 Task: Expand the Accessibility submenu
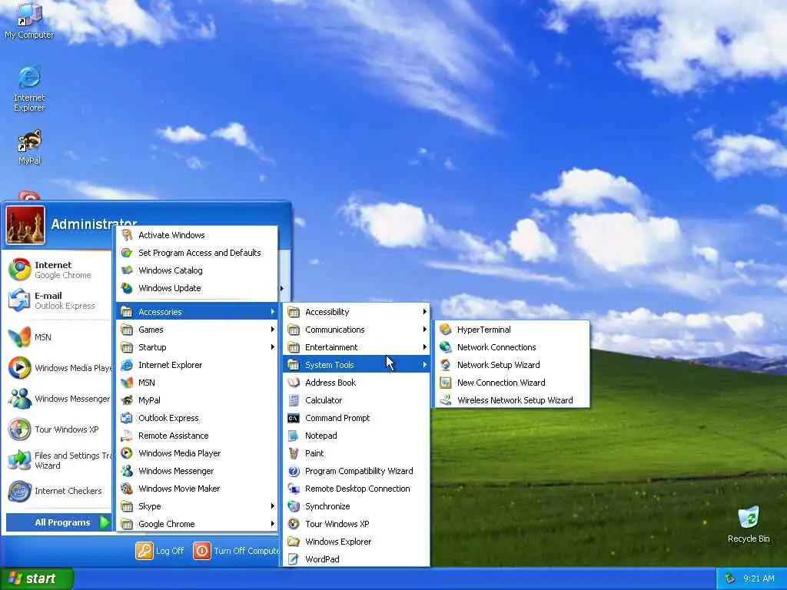pyautogui.click(x=357, y=312)
